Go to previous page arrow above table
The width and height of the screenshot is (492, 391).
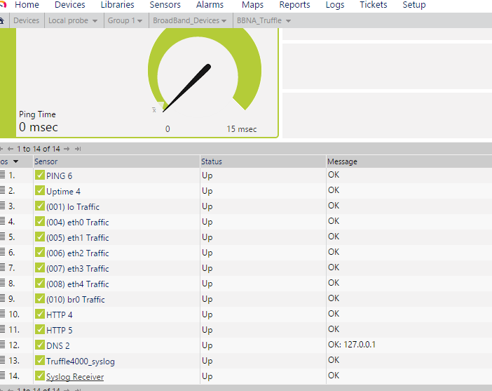click(11, 149)
